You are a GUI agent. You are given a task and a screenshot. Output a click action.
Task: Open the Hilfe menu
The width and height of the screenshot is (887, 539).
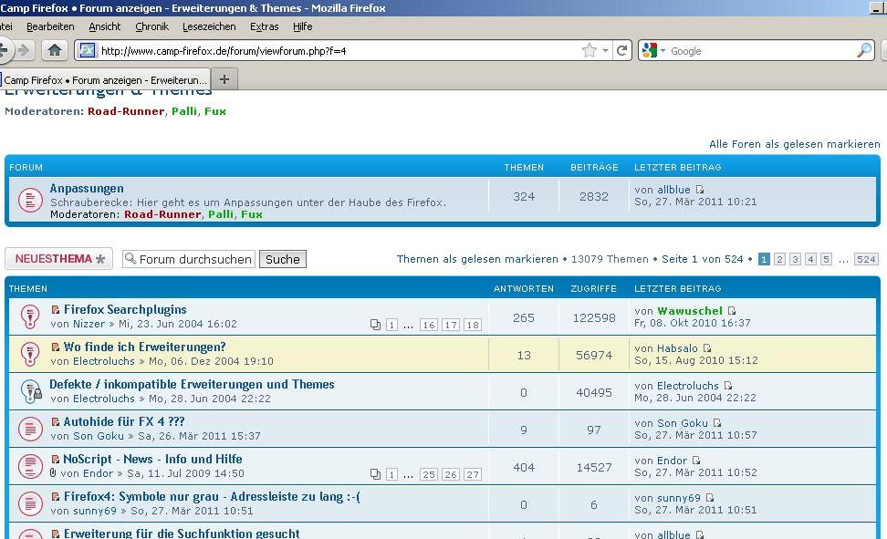point(303,26)
